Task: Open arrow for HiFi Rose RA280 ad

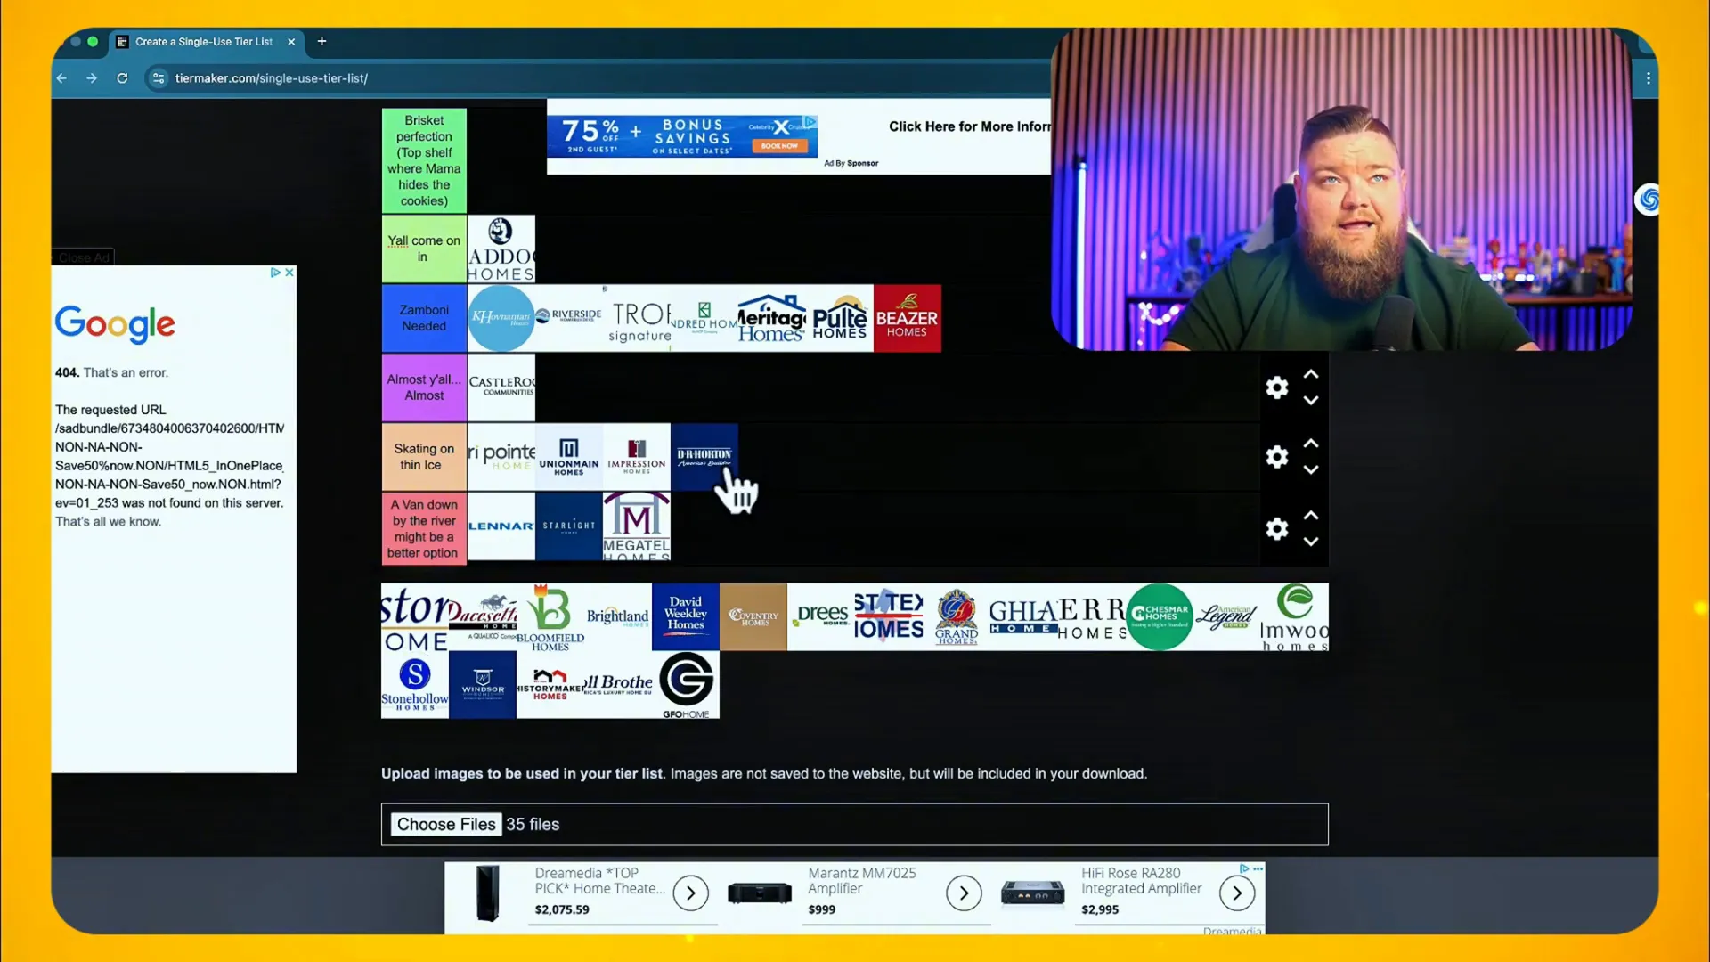Action: tap(1237, 893)
